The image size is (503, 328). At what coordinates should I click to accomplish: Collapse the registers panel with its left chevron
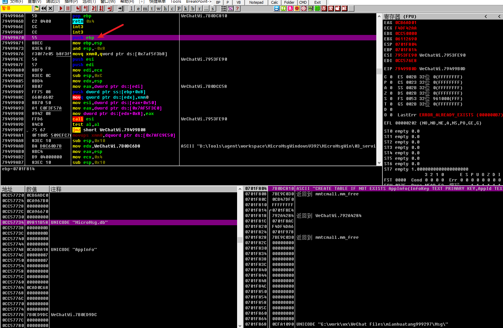(x=486, y=16)
